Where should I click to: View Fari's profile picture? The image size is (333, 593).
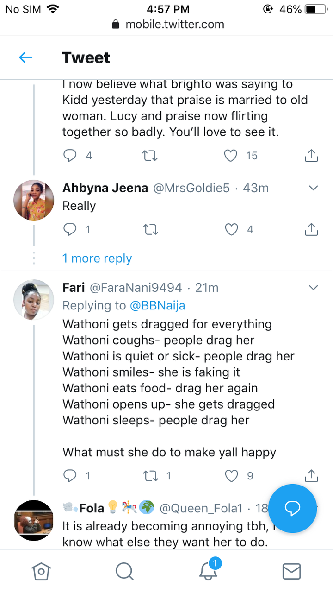[34, 299]
